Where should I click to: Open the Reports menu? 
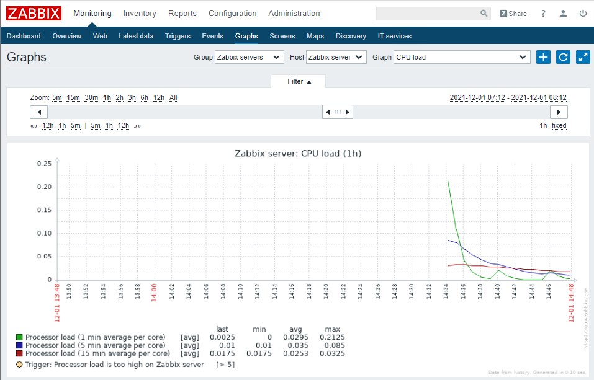tap(182, 13)
